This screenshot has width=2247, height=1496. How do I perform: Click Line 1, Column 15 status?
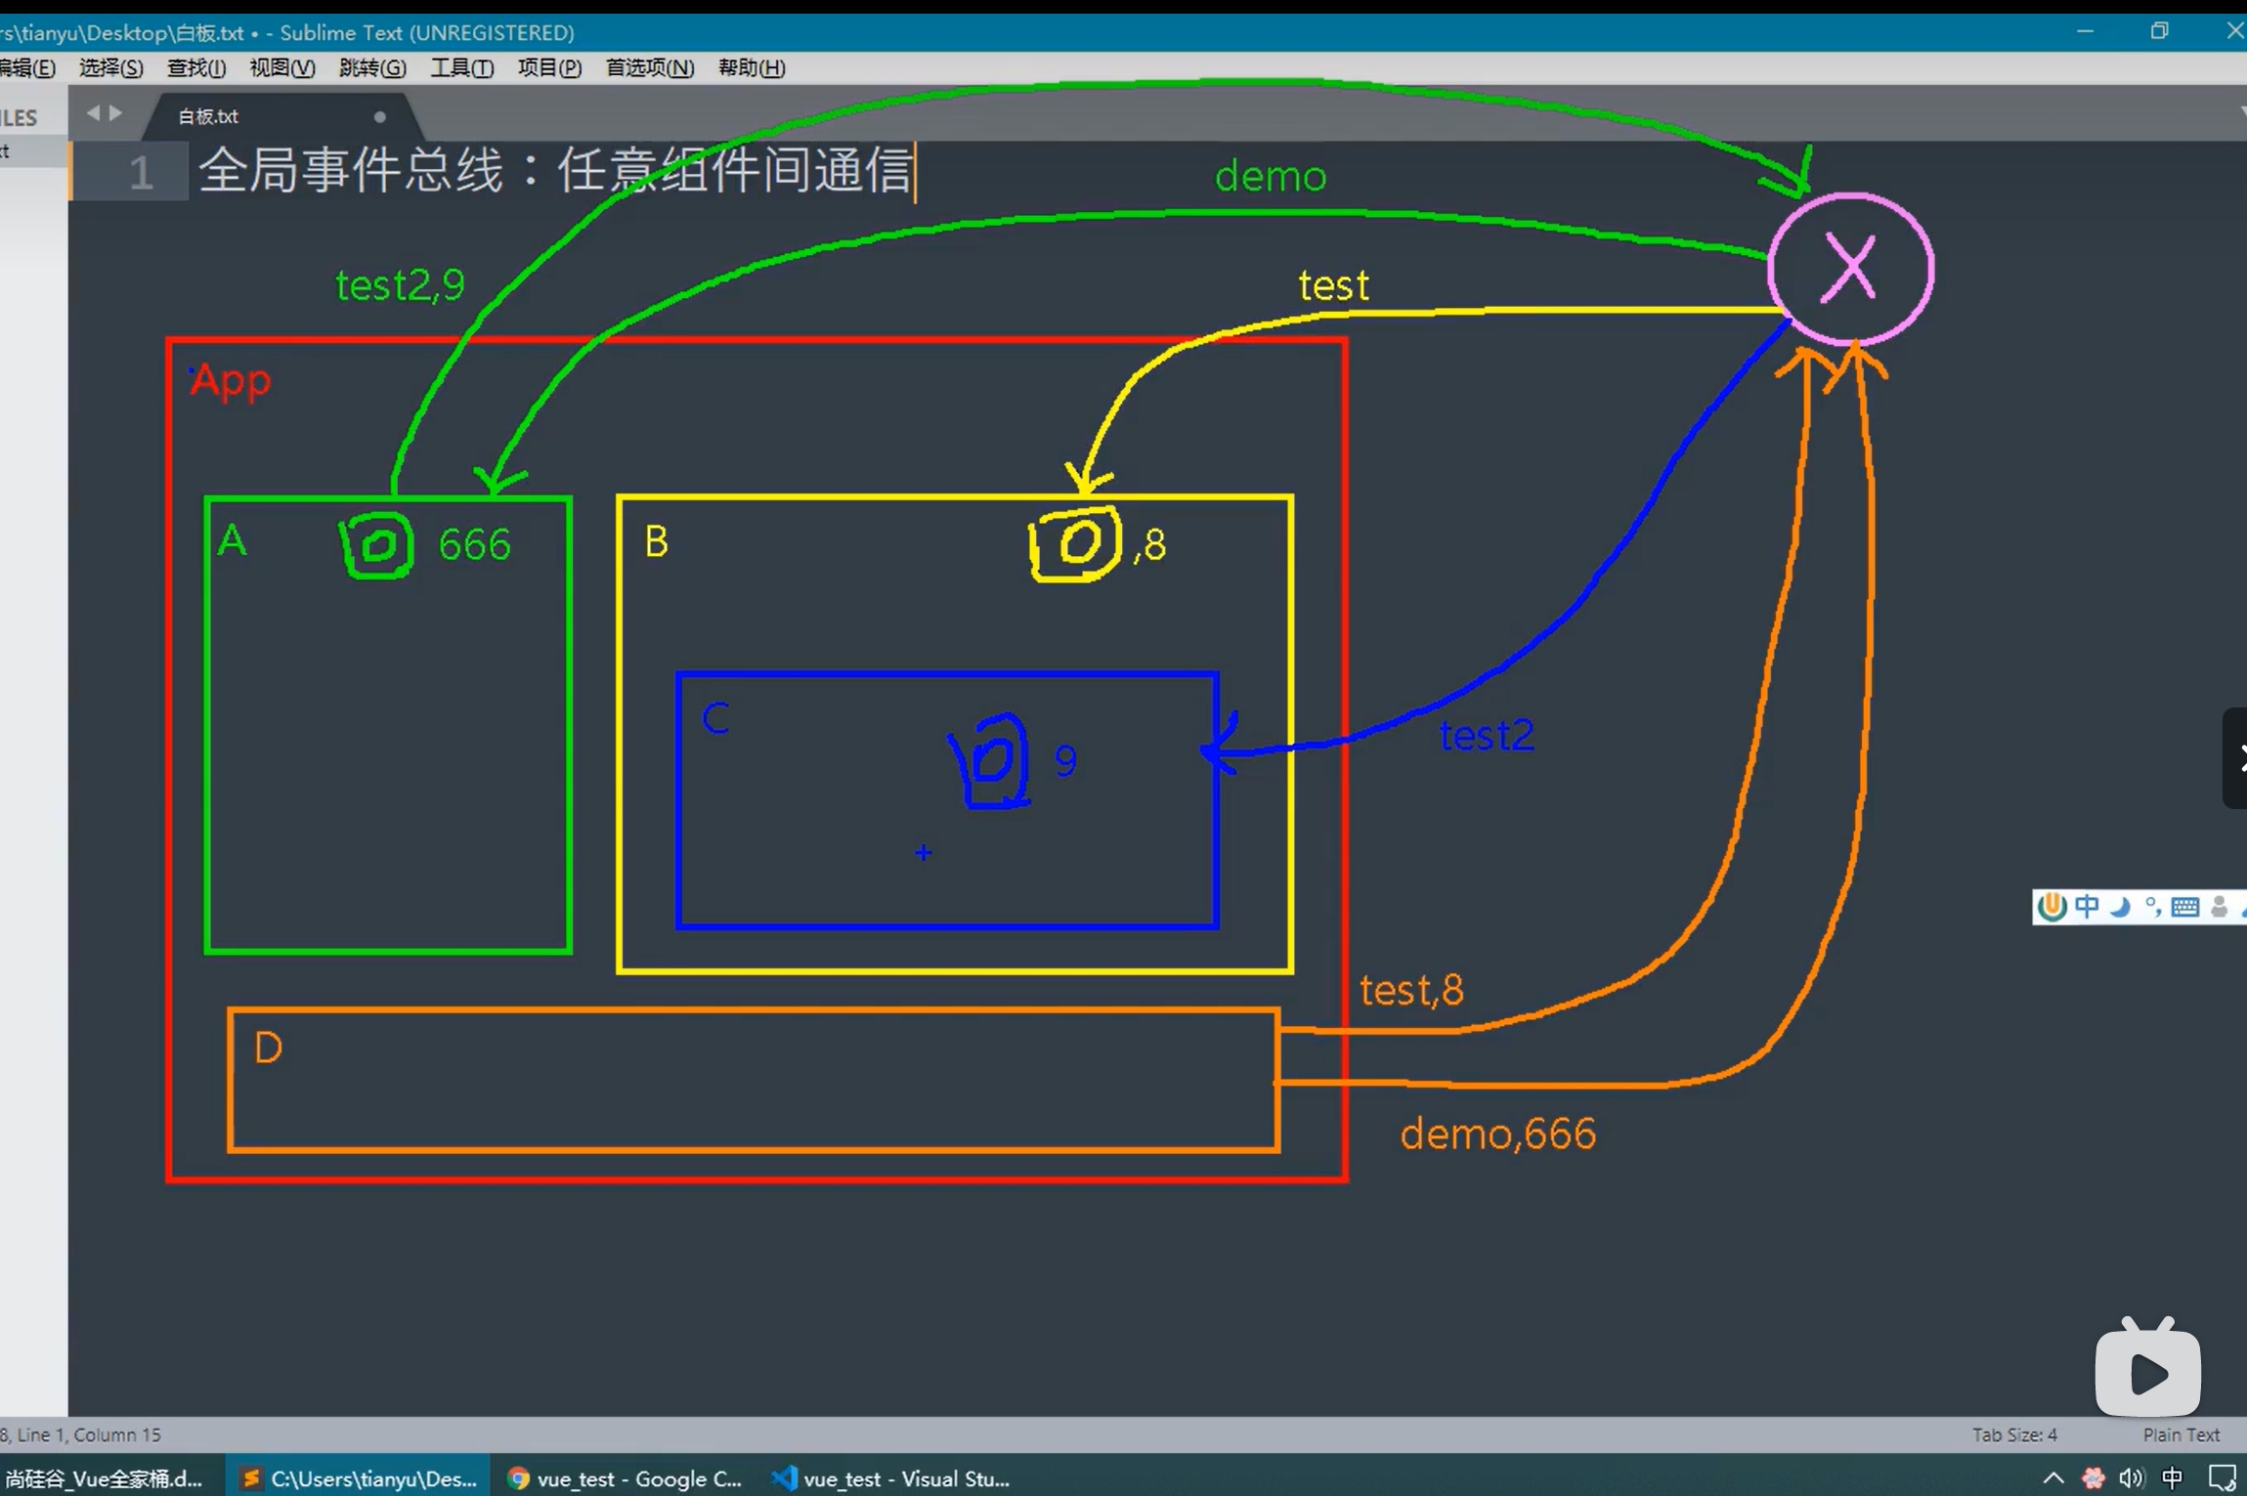(88, 1434)
